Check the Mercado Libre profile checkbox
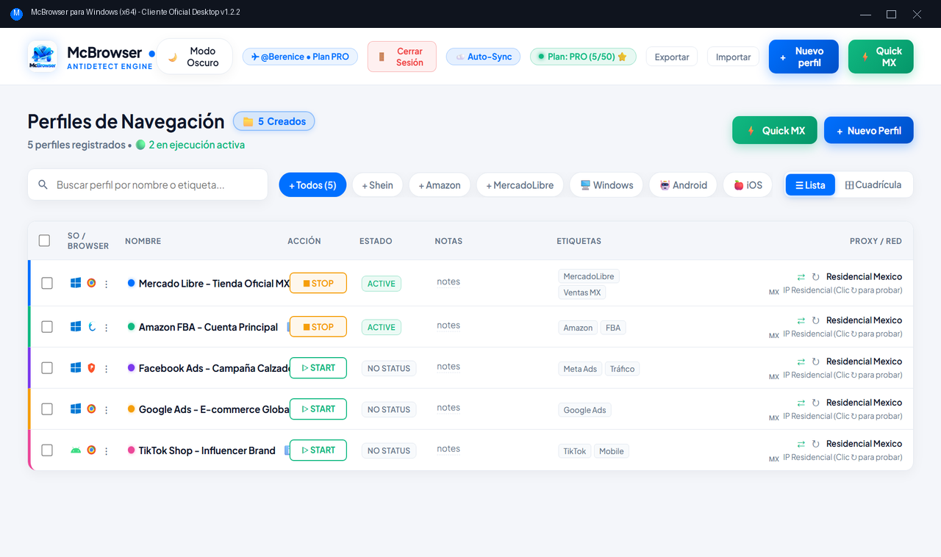The width and height of the screenshot is (941, 557). [x=47, y=283]
